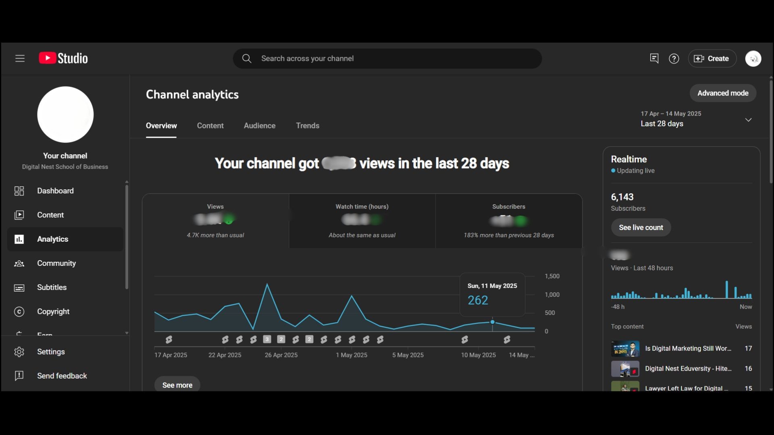Switch to the Audience tab
Image resolution: width=774 pixels, height=435 pixels.
pos(259,126)
